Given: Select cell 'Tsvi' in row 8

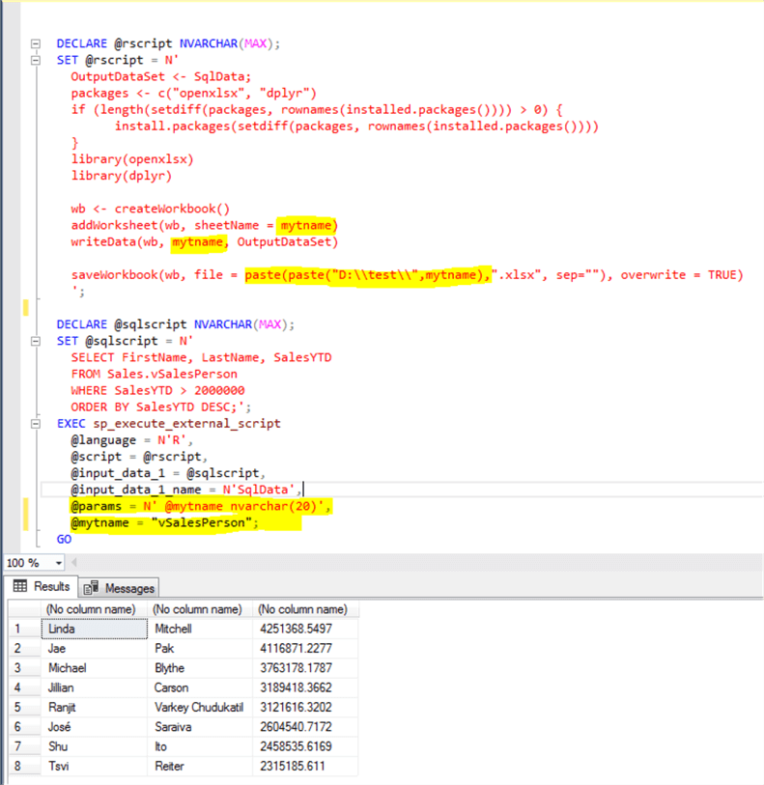Looking at the screenshot, I should click(x=94, y=766).
